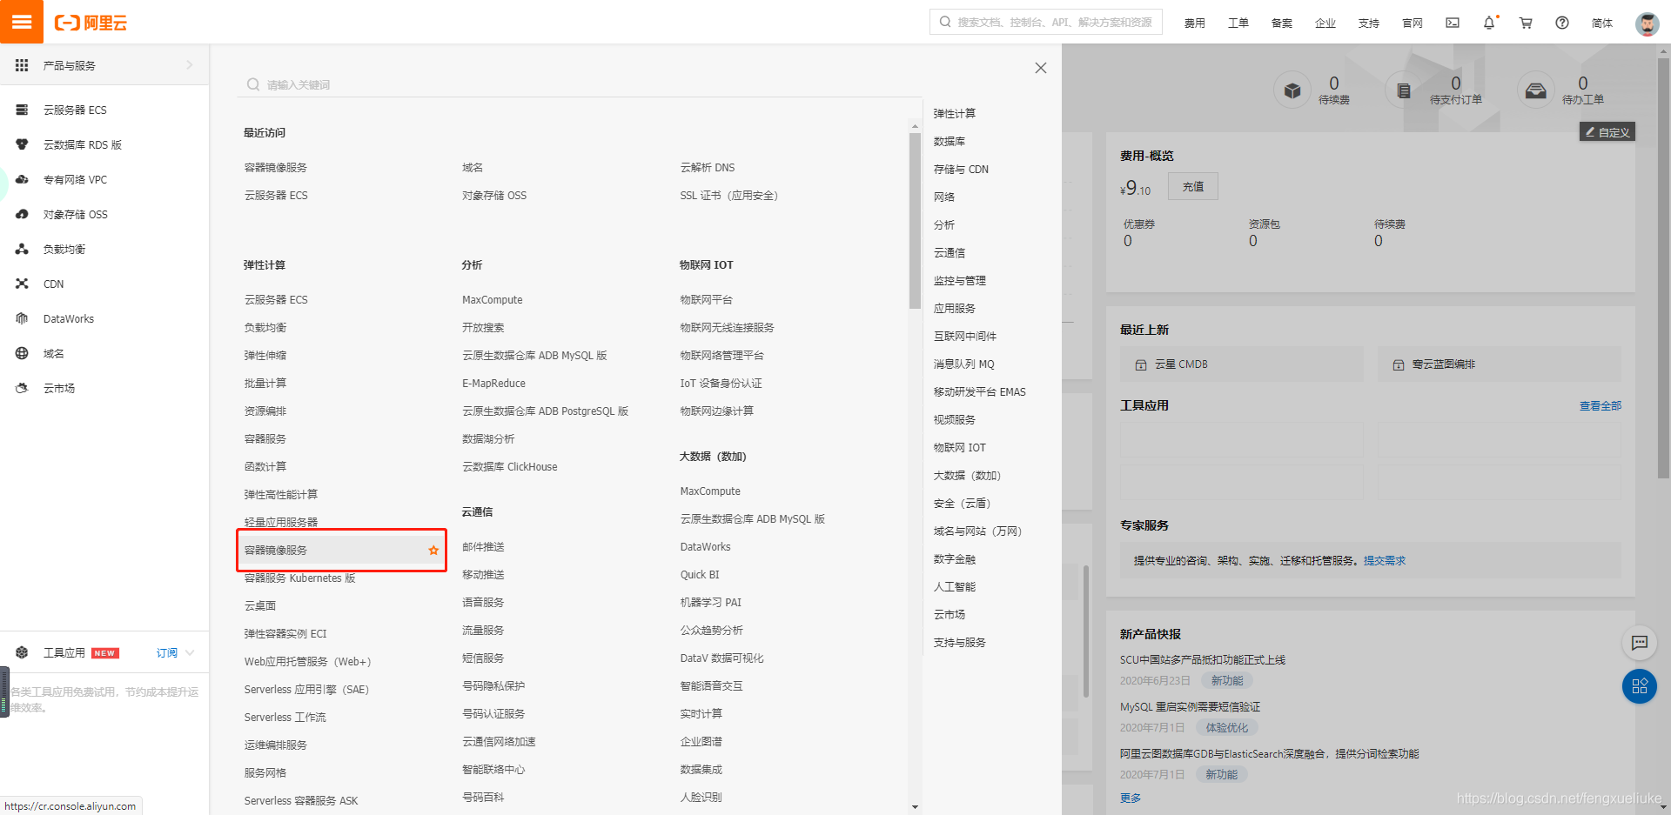Click the CDN icon in sidebar

click(x=22, y=284)
